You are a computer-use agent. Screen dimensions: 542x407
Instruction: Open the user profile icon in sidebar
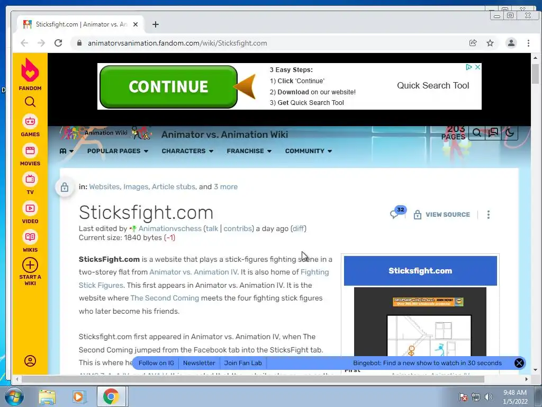pyautogui.click(x=30, y=361)
